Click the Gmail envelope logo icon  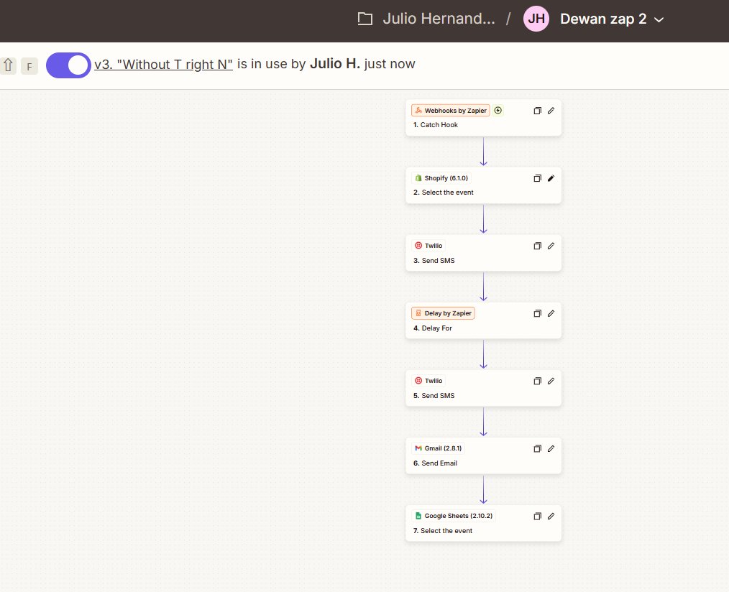pos(418,448)
